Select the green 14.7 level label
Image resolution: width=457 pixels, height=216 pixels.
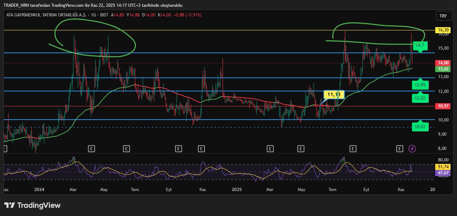(420, 45)
